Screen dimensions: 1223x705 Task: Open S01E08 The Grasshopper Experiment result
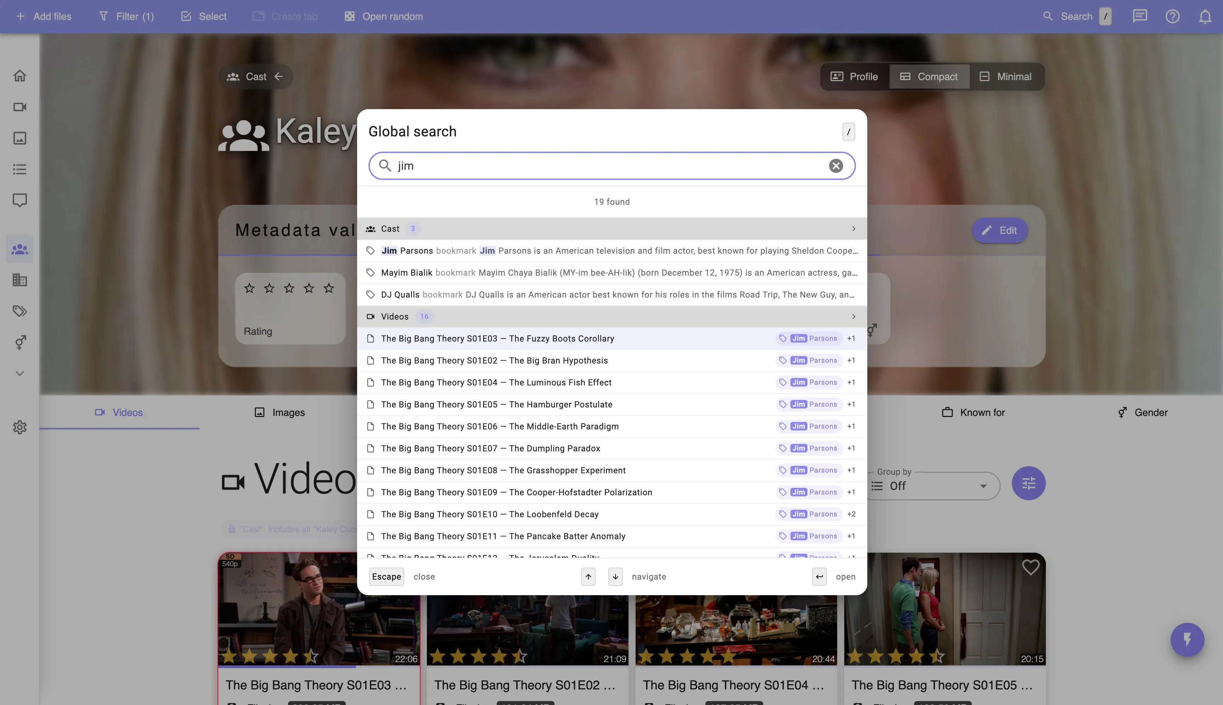[x=612, y=470]
